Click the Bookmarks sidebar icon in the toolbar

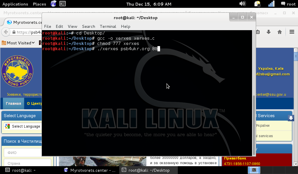[x=258, y=32]
